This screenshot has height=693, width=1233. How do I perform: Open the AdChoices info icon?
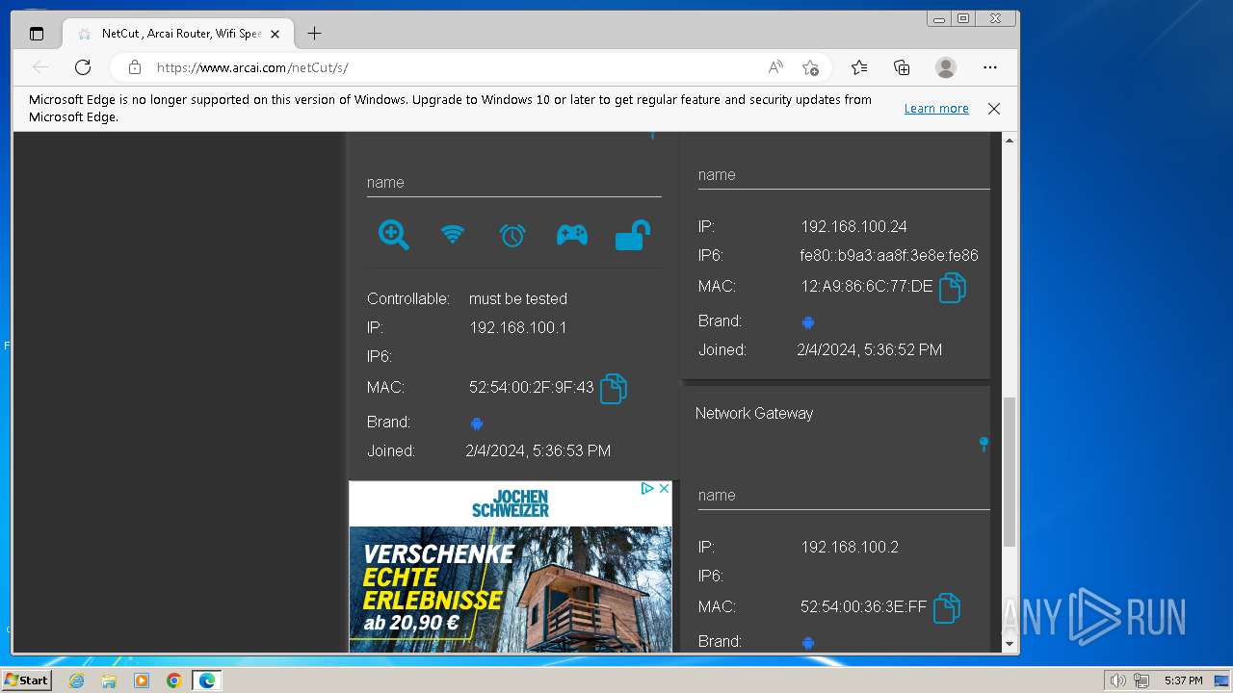coord(648,489)
